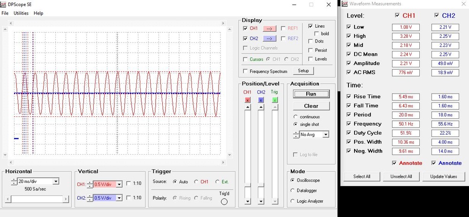Click the Waveform Measurements window icon
469x217 pixels.
pyautogui.click(x=345, y=4)
